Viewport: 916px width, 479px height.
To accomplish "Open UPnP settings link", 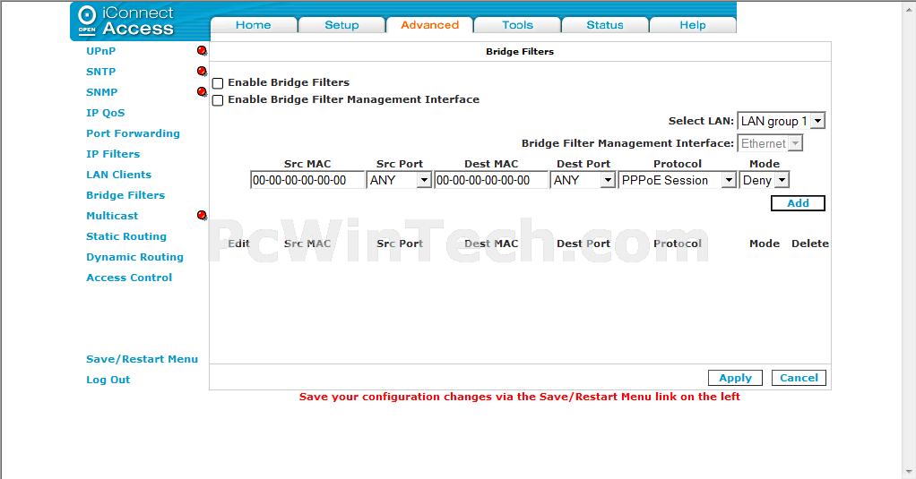I will [101, 51].
